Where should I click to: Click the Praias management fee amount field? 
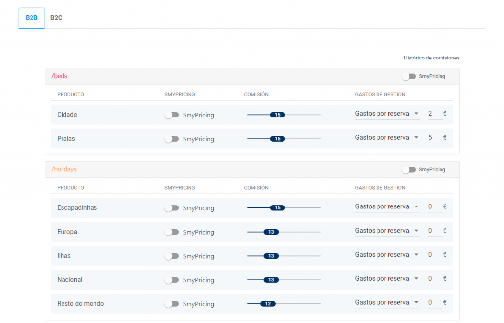[433, 138]
